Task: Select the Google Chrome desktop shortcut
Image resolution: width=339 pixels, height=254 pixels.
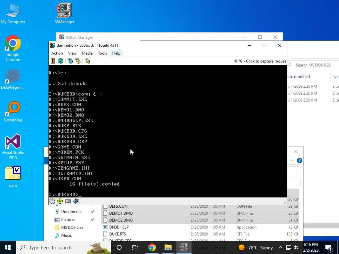Action: 13,48
